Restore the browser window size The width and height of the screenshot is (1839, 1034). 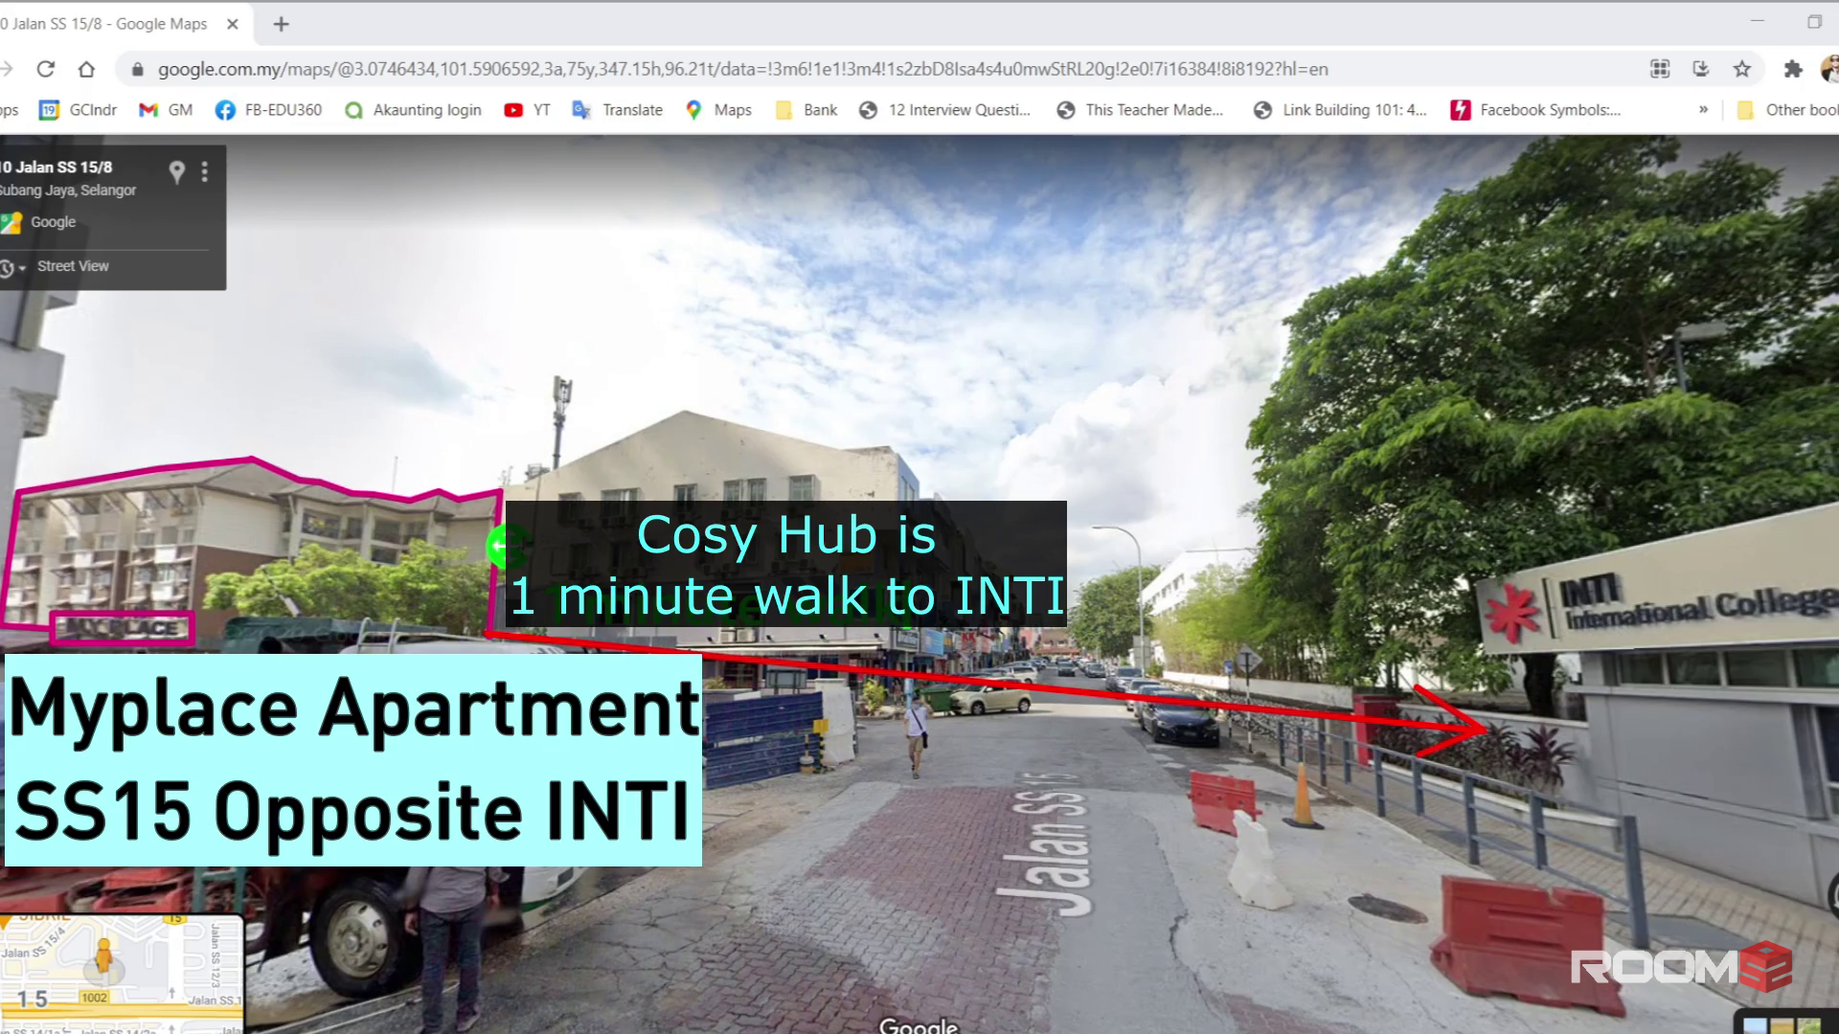tap(1814, 21)
